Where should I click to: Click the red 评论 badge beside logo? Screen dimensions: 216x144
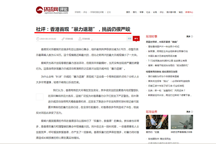pyautogui.click(x=59, y=9)
